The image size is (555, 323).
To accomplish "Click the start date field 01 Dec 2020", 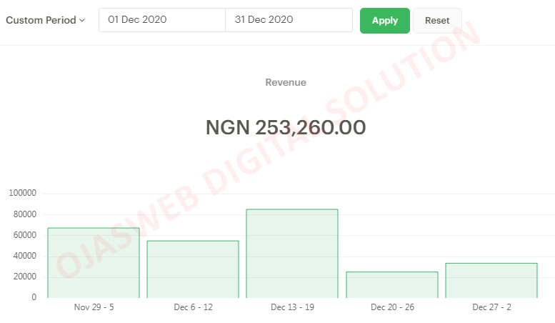I will tap(161, 20).
